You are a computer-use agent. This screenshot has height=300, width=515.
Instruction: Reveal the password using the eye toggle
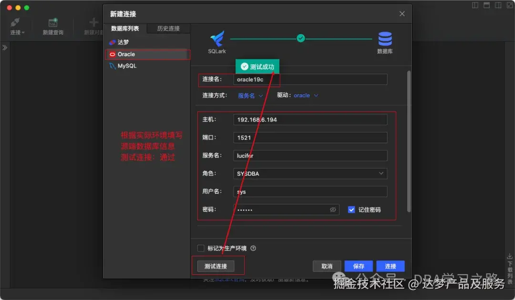(333, 210)
